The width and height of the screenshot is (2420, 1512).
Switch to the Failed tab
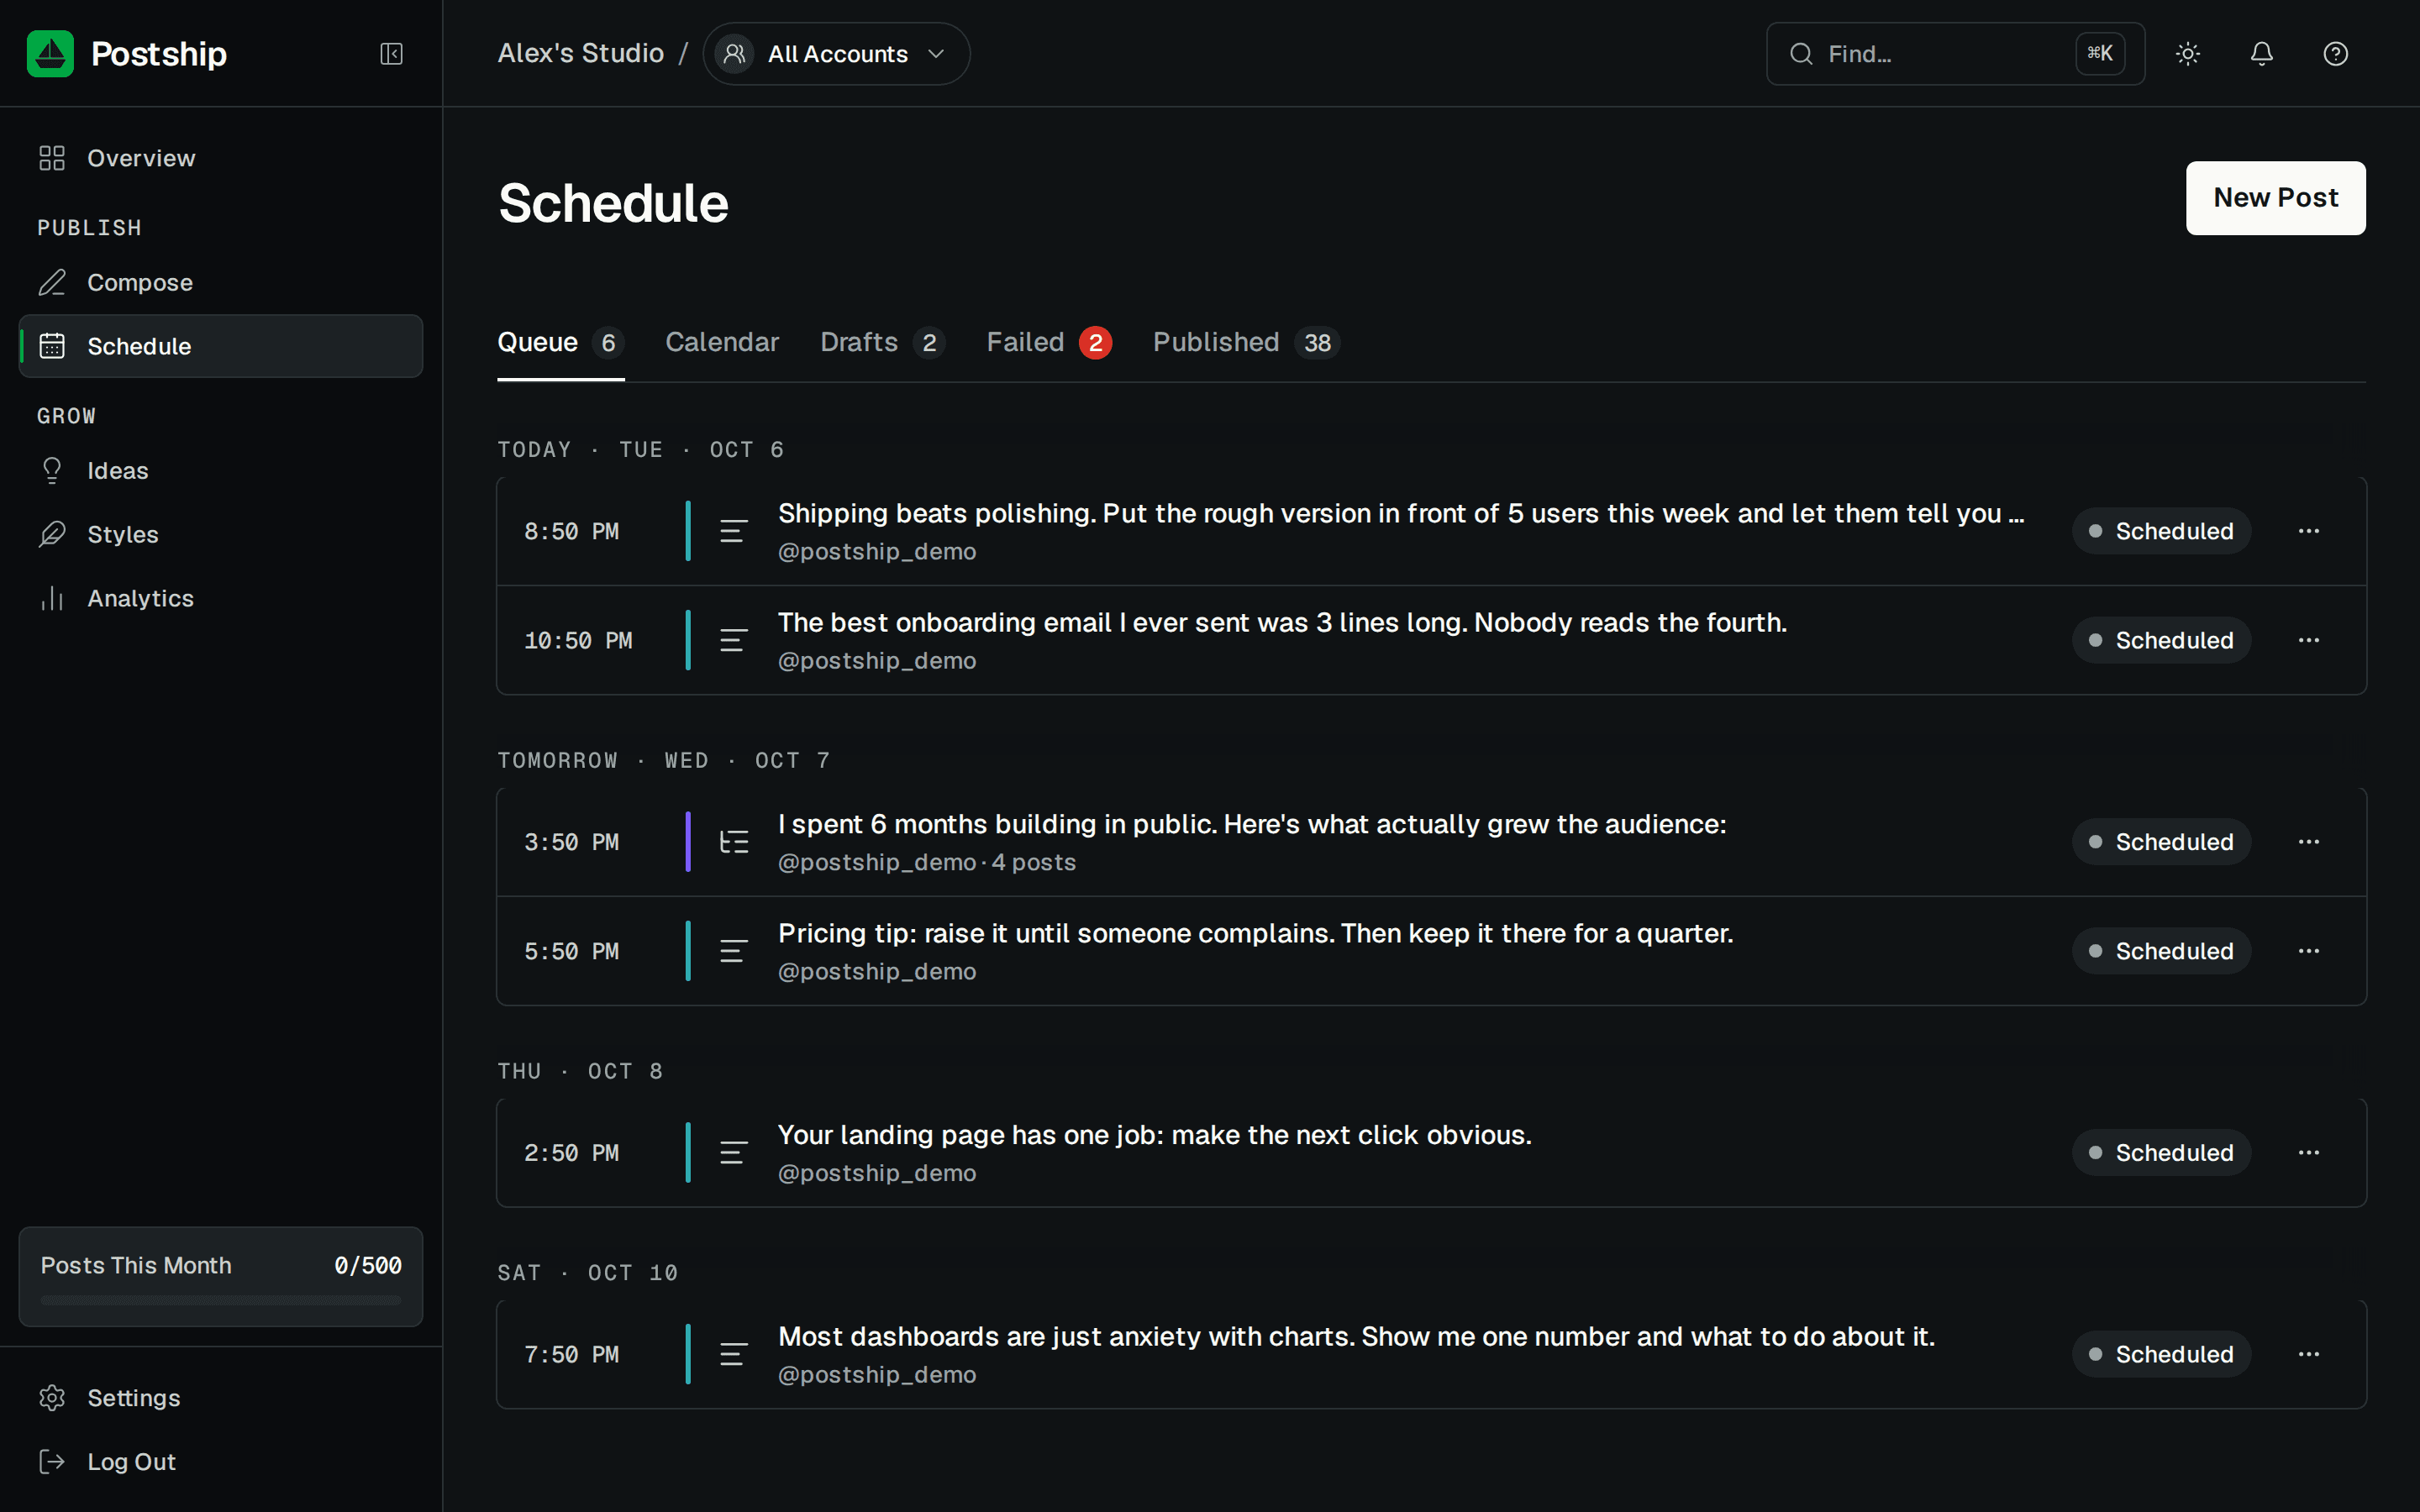[1049, 343]
